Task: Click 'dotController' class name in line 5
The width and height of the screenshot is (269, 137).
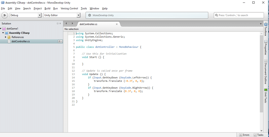Action: tap(105, 47)
